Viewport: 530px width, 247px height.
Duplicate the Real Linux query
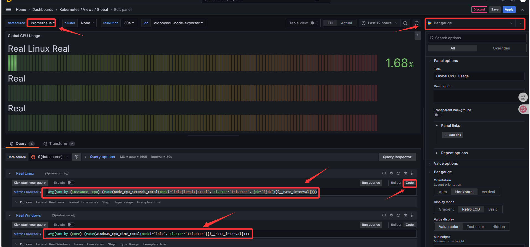(391, 174)
